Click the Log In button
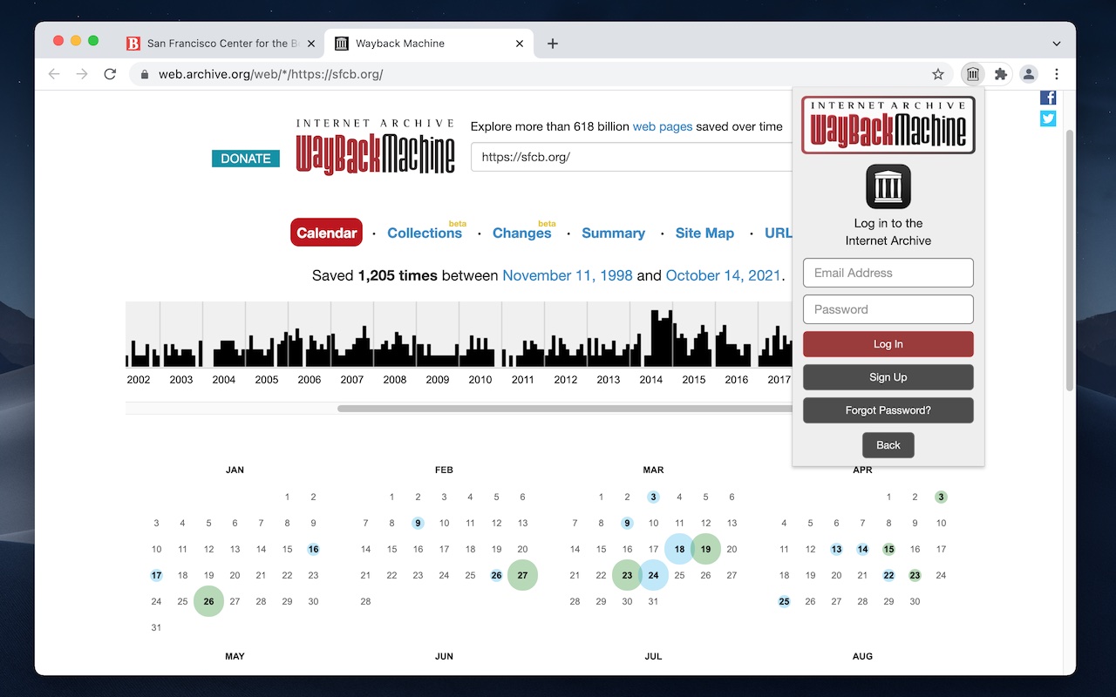The width and height of the screenshot is (1116, 697). point(888,343)
